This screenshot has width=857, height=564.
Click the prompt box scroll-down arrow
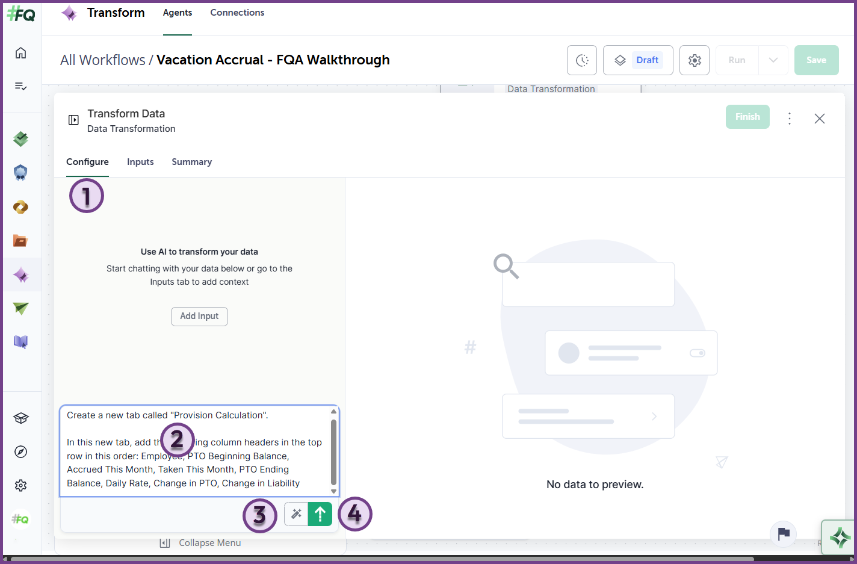[334, 491]
